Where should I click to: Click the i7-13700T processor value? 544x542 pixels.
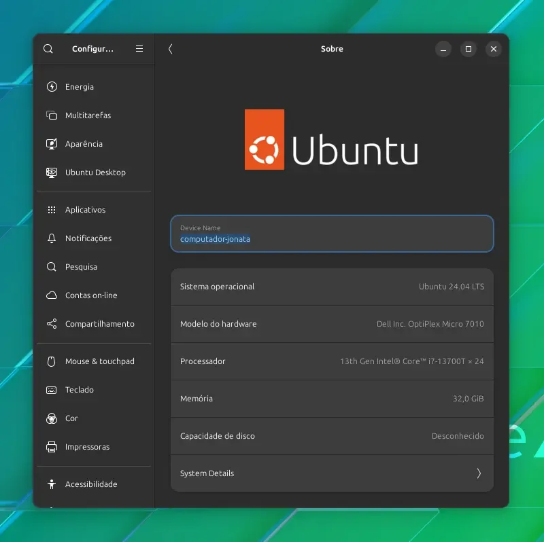[412, 361]
